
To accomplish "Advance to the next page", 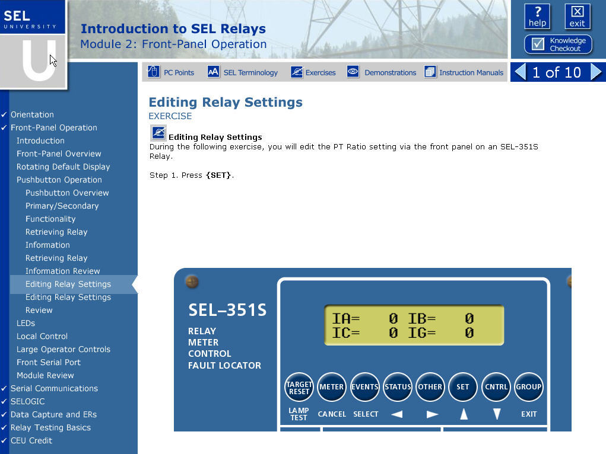I will (597, 71).
